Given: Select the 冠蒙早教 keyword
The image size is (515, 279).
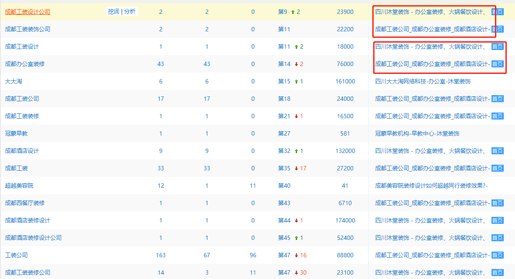Looking at the screenshot, I should [17, 133].
